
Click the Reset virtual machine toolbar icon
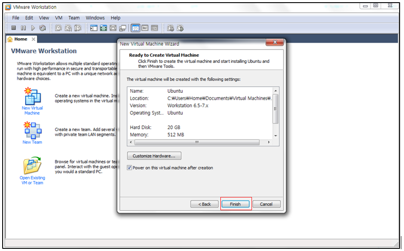(x=43, y=28)
